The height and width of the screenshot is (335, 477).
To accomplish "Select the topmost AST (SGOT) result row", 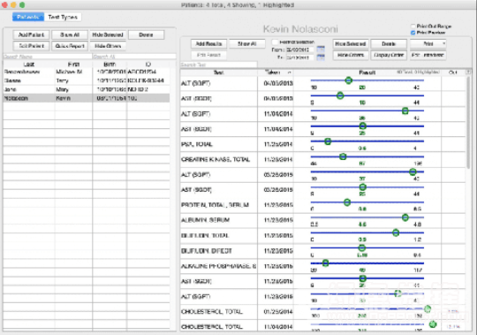I will click(322, 99).
